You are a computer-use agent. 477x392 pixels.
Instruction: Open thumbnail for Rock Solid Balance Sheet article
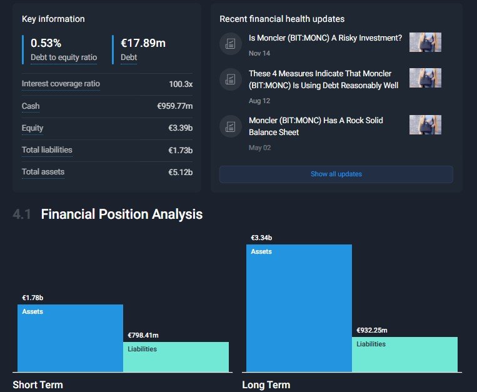[x=425, y=125]
